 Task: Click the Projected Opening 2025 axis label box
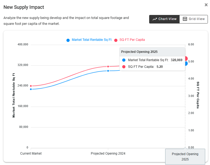(x=185, y=156)
